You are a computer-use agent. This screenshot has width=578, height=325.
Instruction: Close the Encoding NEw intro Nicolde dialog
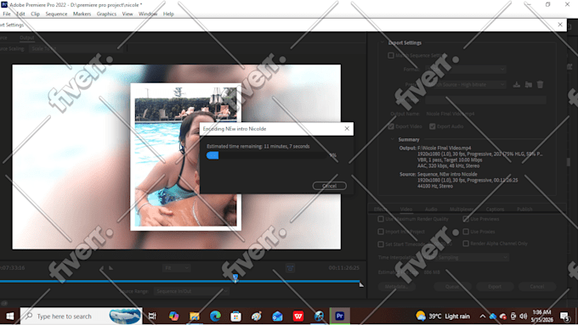[x=347, y=129]
